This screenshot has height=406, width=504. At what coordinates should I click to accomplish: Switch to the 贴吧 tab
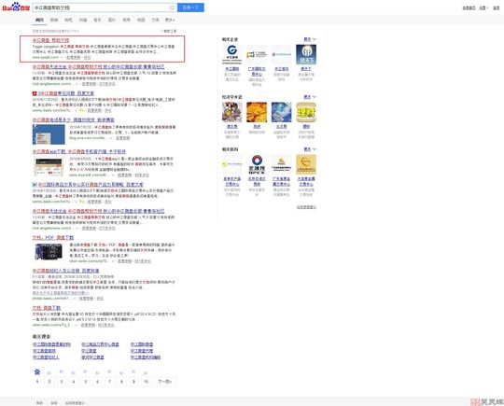pyautogui.click(x=68, y=20)
